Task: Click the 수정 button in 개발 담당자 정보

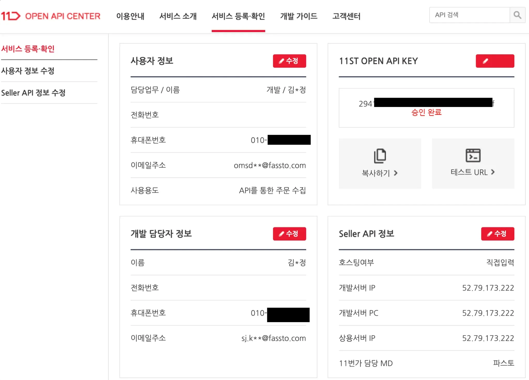Action: (289, 234)
